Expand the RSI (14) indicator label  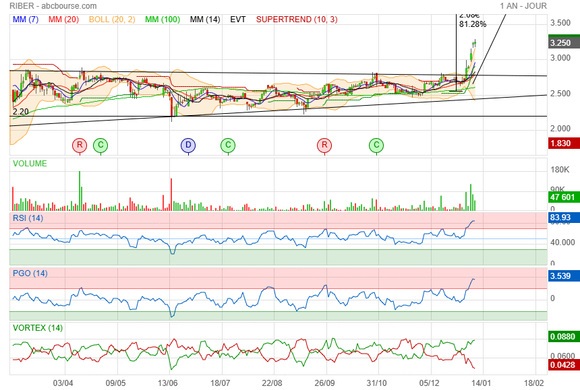pyautogui.click(x=28, y=218)
